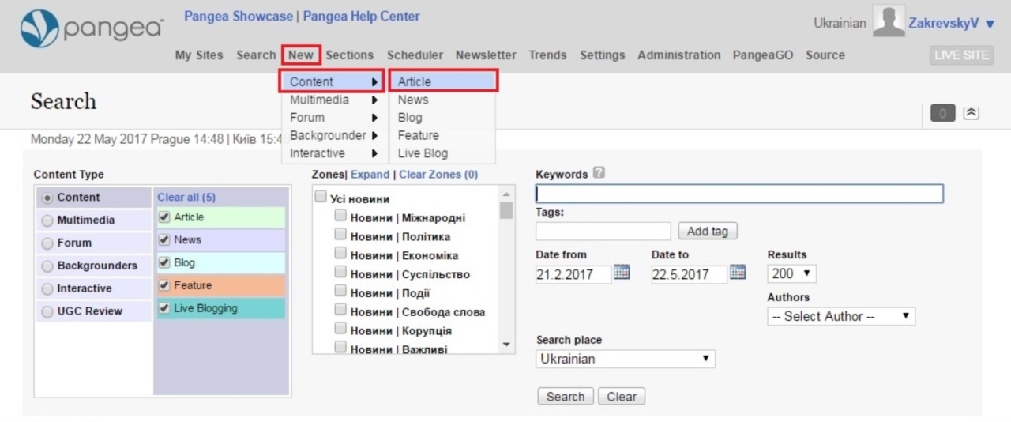
Task: Click the Expand zones link
Action: point(370,175)
